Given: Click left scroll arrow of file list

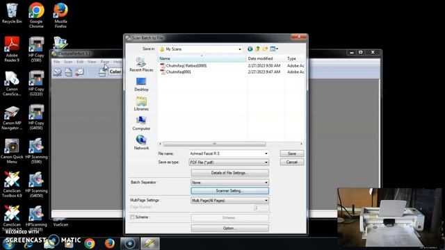Looking at the screenshot, I should coord(160,144).
